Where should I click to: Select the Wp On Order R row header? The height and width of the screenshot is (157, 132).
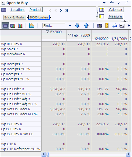(x=21, y=89)
